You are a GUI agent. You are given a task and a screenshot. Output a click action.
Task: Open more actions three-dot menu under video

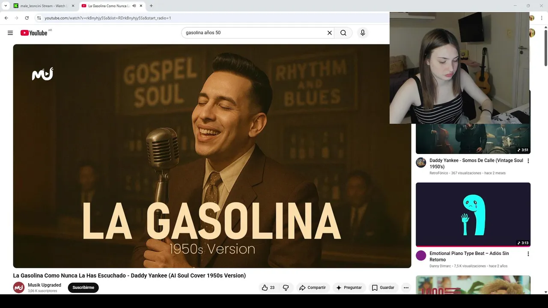tap(406, 287)
